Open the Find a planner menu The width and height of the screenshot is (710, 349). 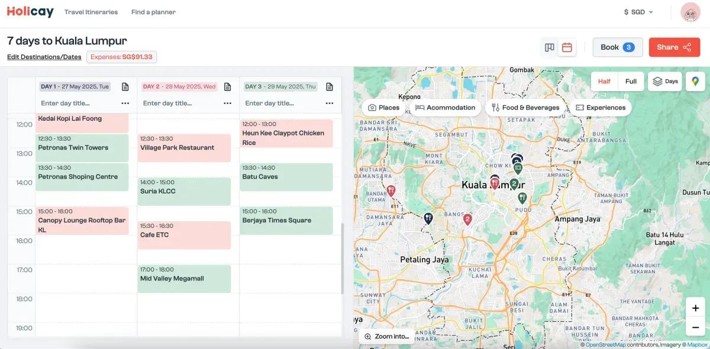click(x=153, y=12)
